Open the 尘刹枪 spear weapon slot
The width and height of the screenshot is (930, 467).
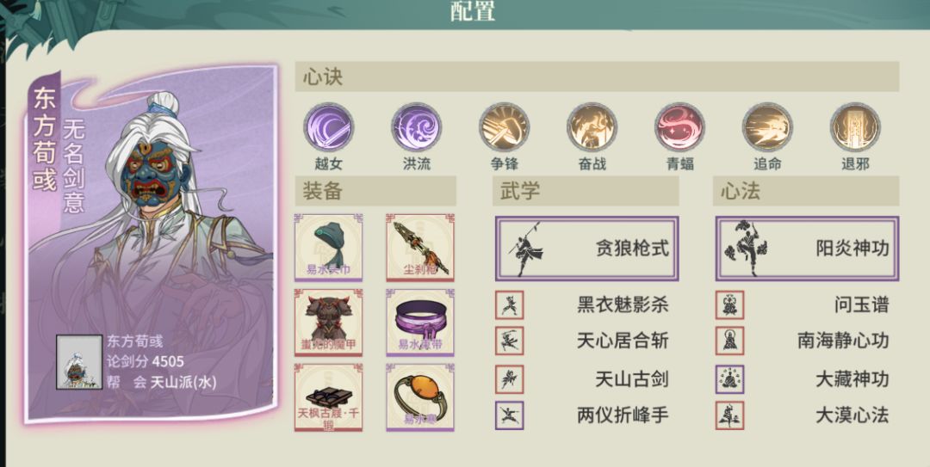click(420, 247)
